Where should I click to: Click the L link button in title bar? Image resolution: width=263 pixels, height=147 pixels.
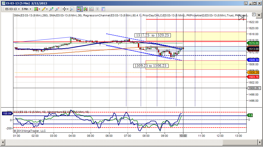[x=246, y=3]
